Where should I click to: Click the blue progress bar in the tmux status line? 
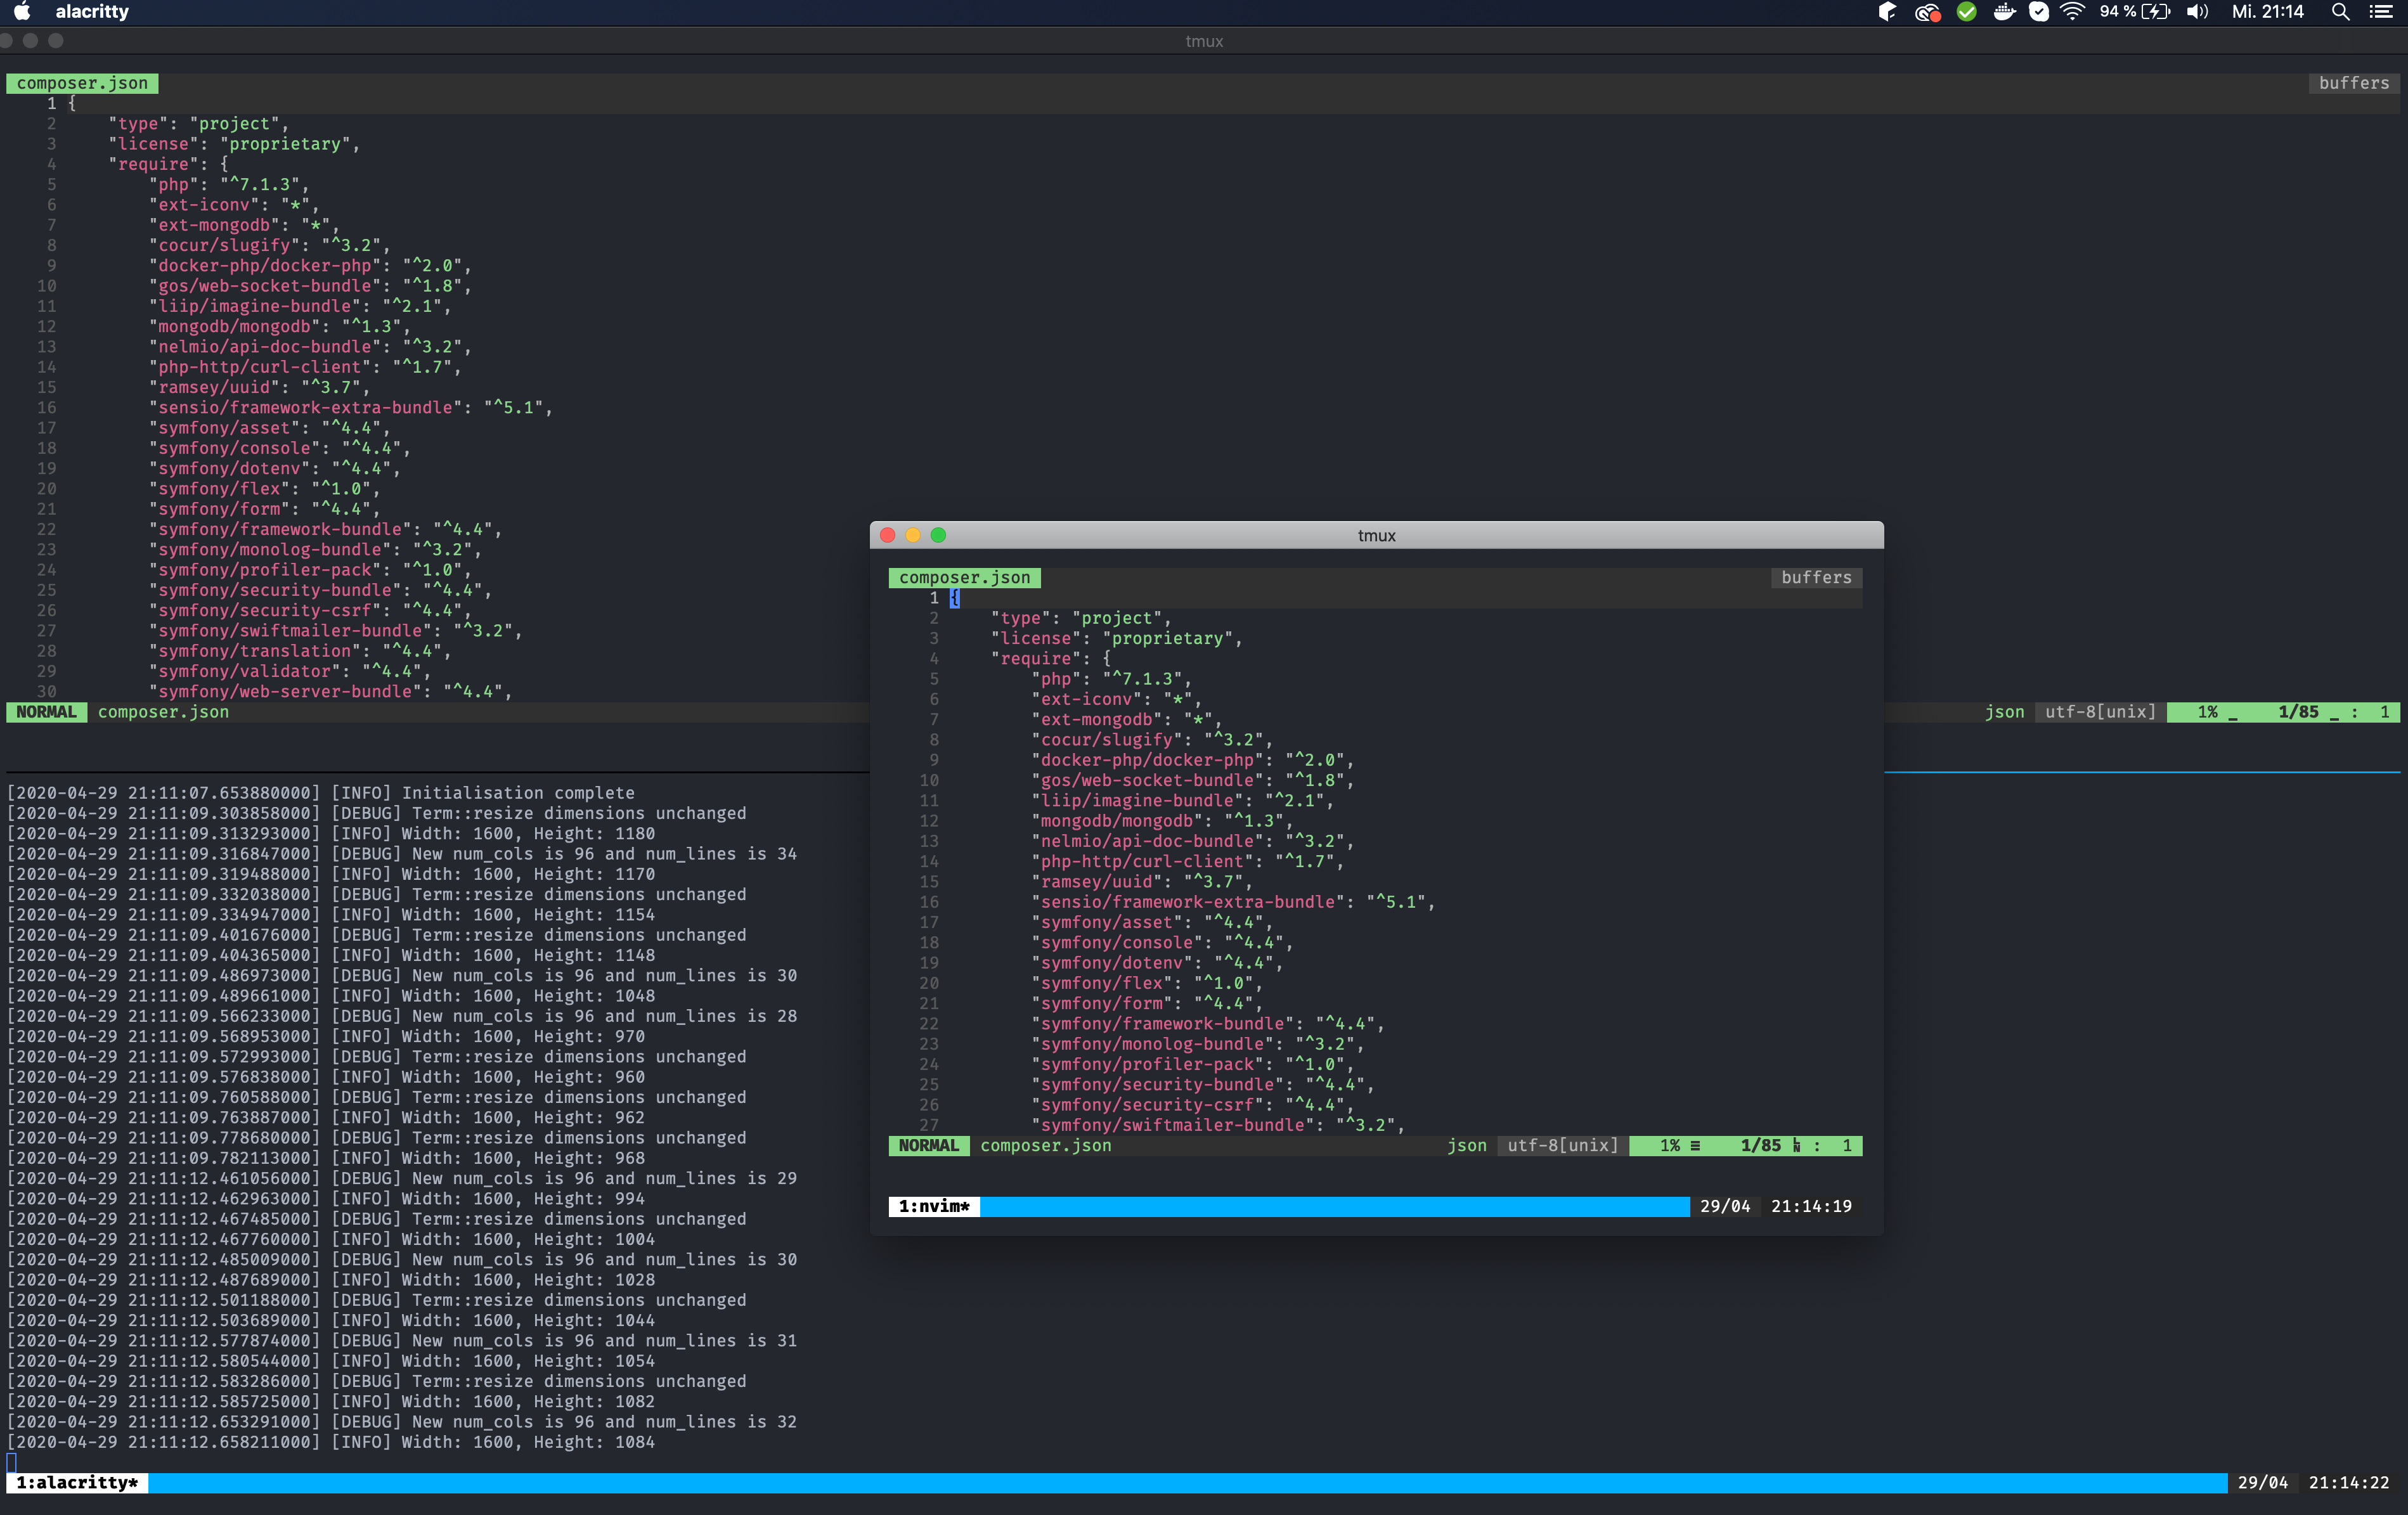(1200, 1483)
